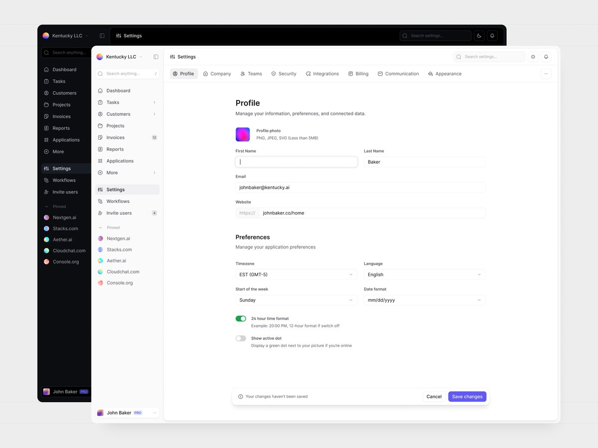The image size is (598, 448).
Task: Switch to the Security tab
Action: point(284,74)
